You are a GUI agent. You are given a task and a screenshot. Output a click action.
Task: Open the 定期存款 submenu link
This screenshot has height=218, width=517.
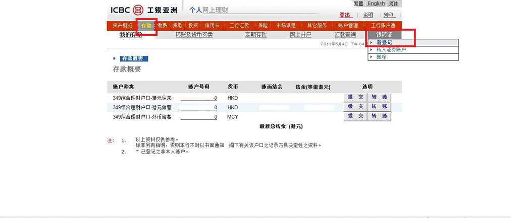click(x=255, y=35)
